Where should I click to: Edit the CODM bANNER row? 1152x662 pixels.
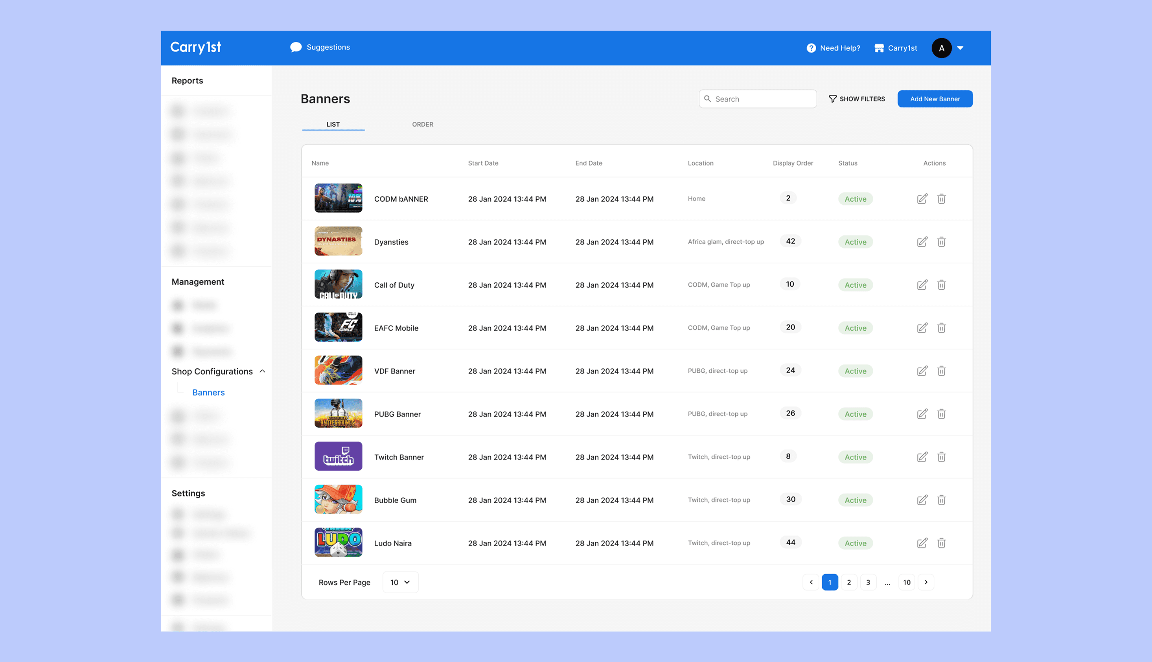[x=922, y=199]
